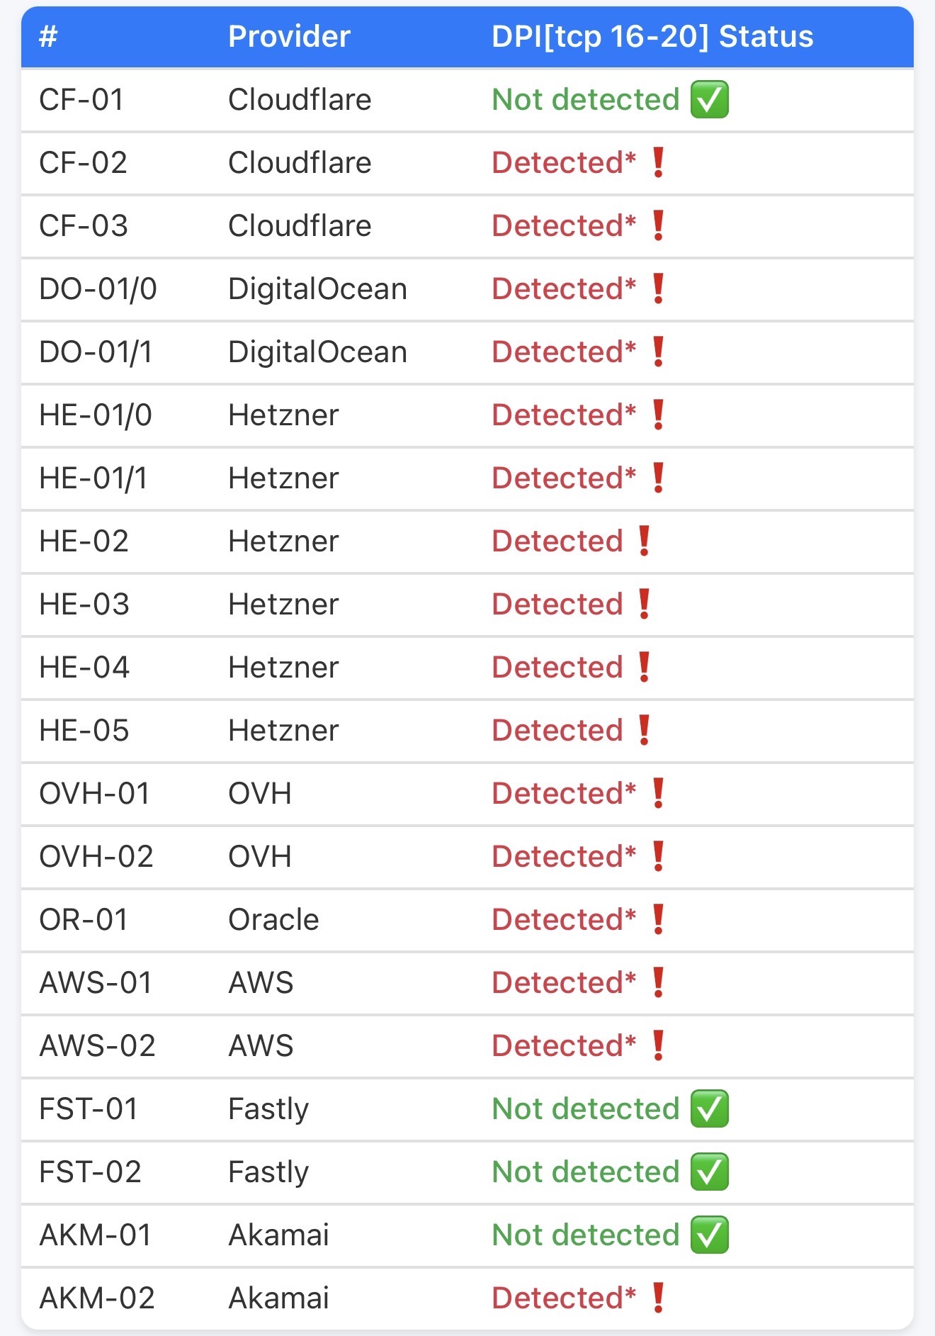This screenshot has height=1336, width=935.
Task: Click the DPI[tcp 16-20] Status column header
Action: 652,37
